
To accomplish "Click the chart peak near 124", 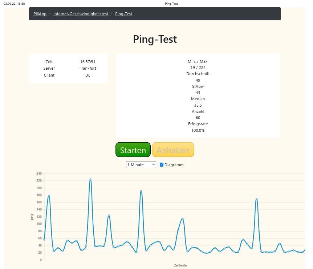I will (x=109, y=216).
